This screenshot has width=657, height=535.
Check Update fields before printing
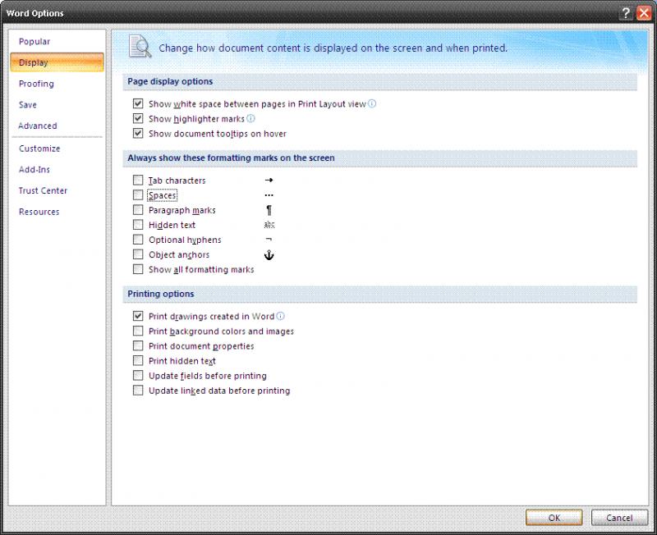[138, 376]
